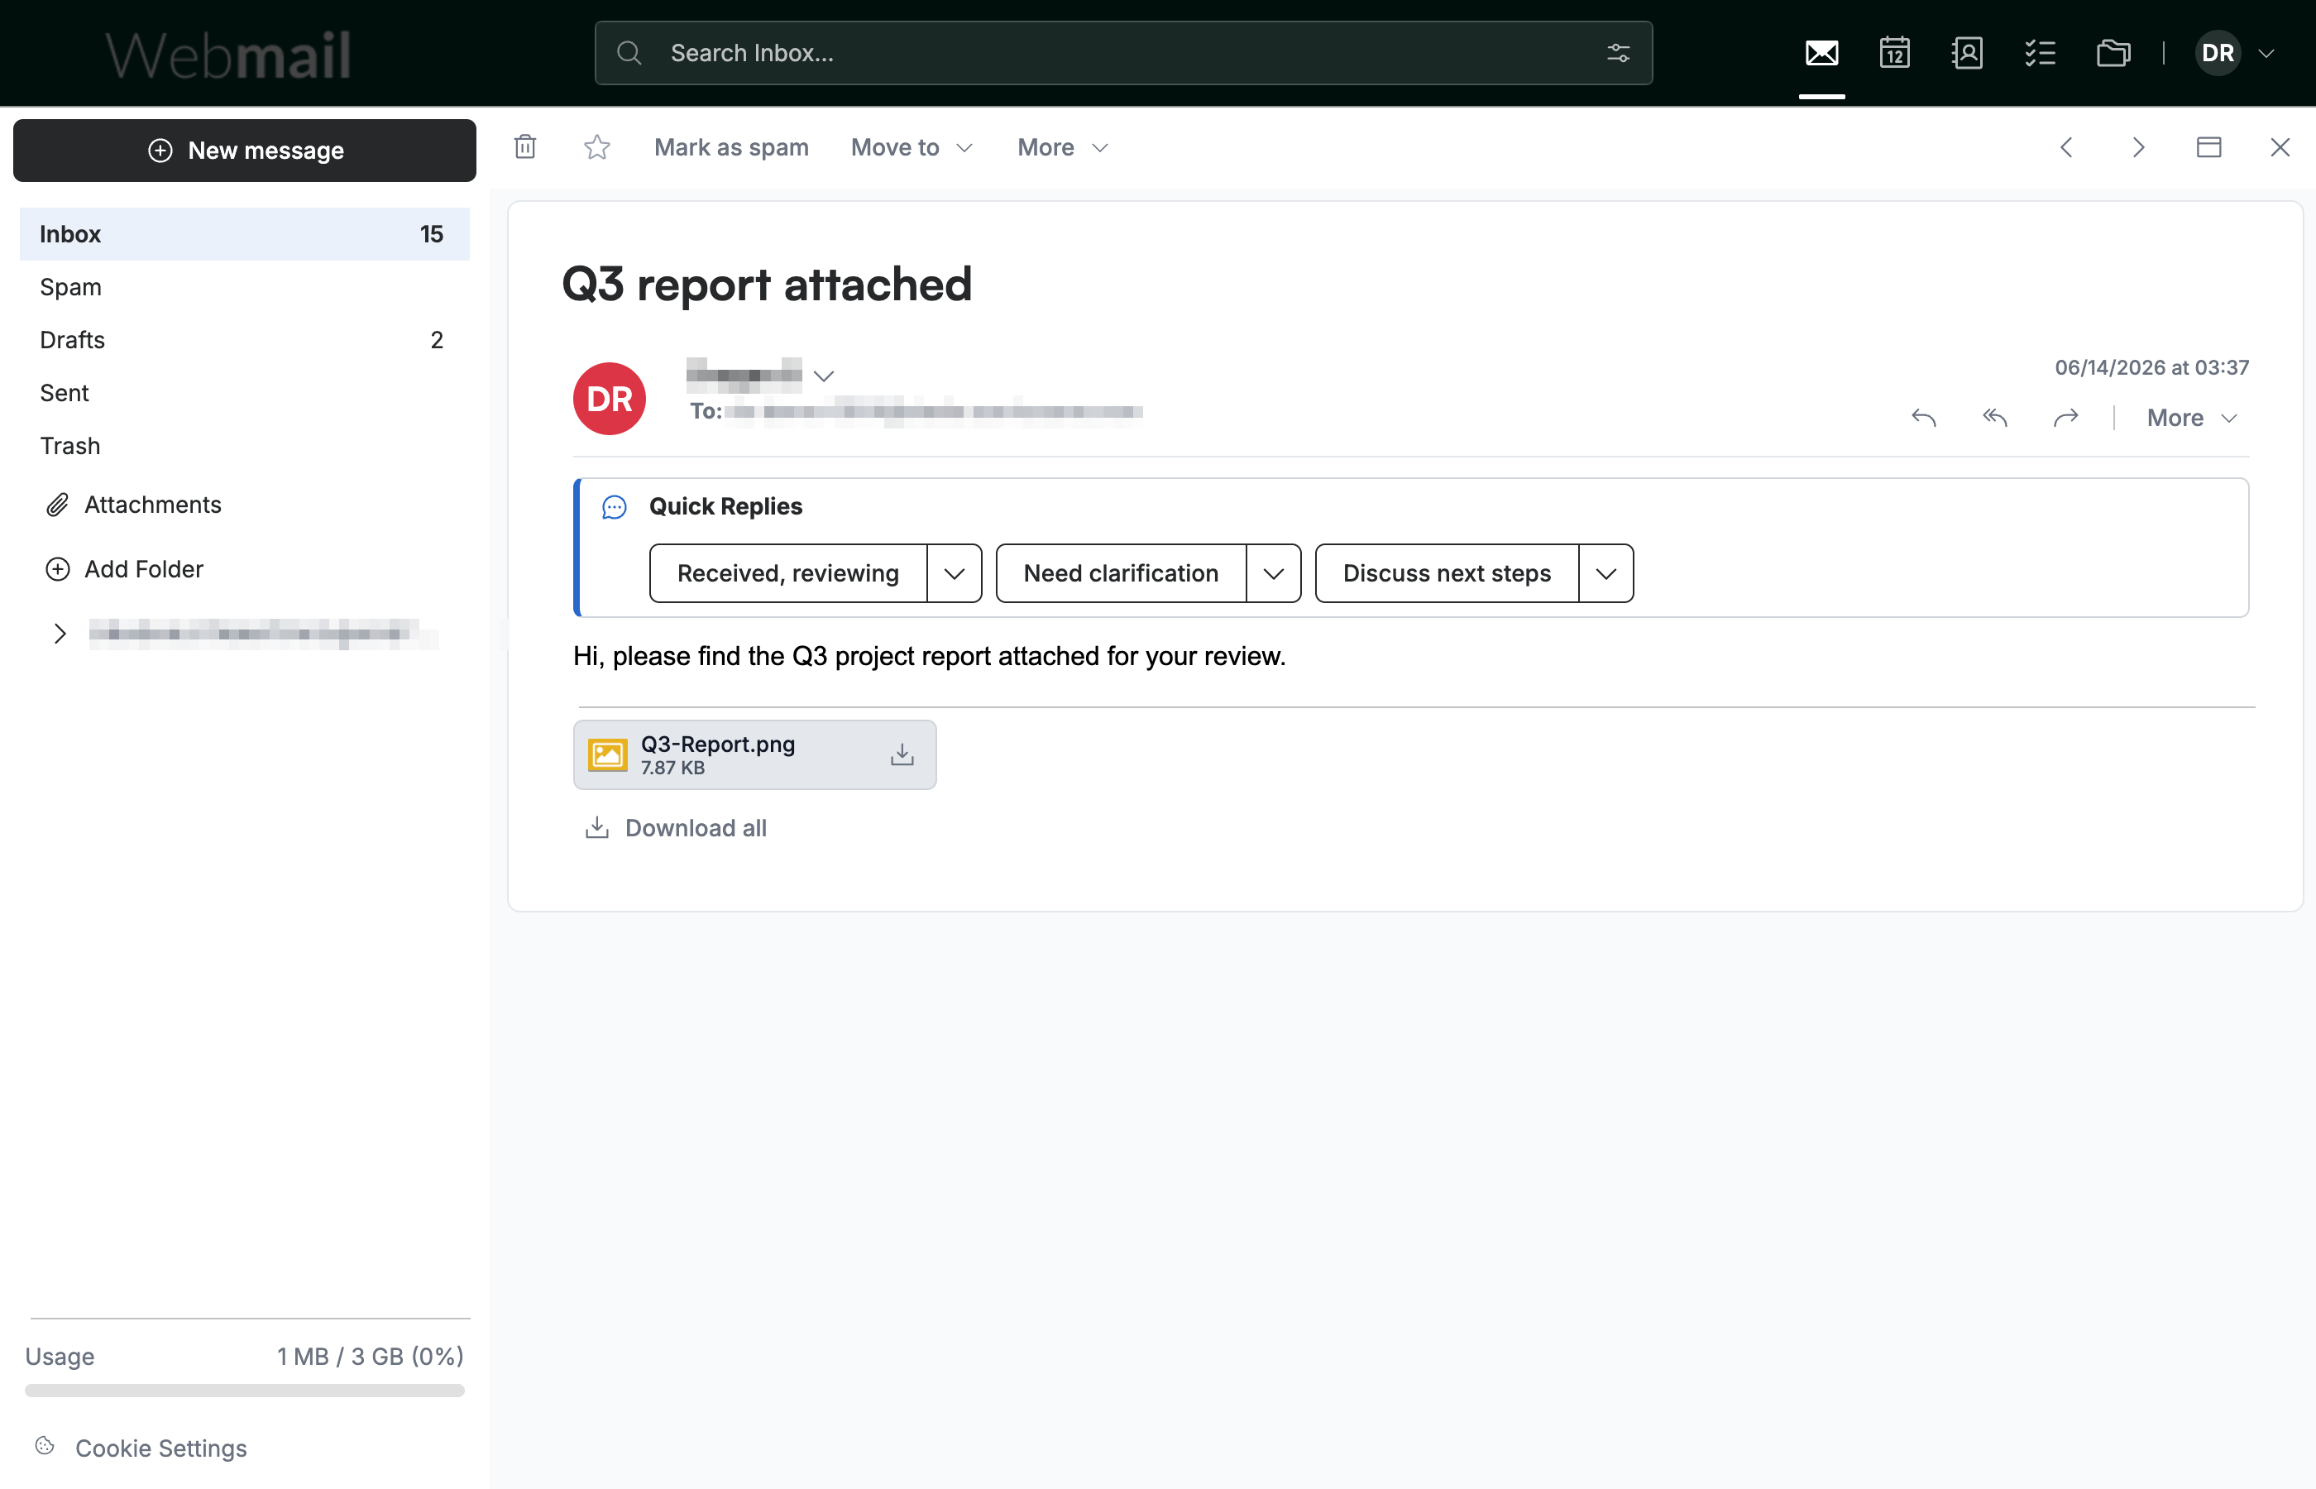The width and height of the screenshot is (2316, 1489).
Task: Open the Tasks checklist icon in top bar
Action: click(x=2040, y=52)
